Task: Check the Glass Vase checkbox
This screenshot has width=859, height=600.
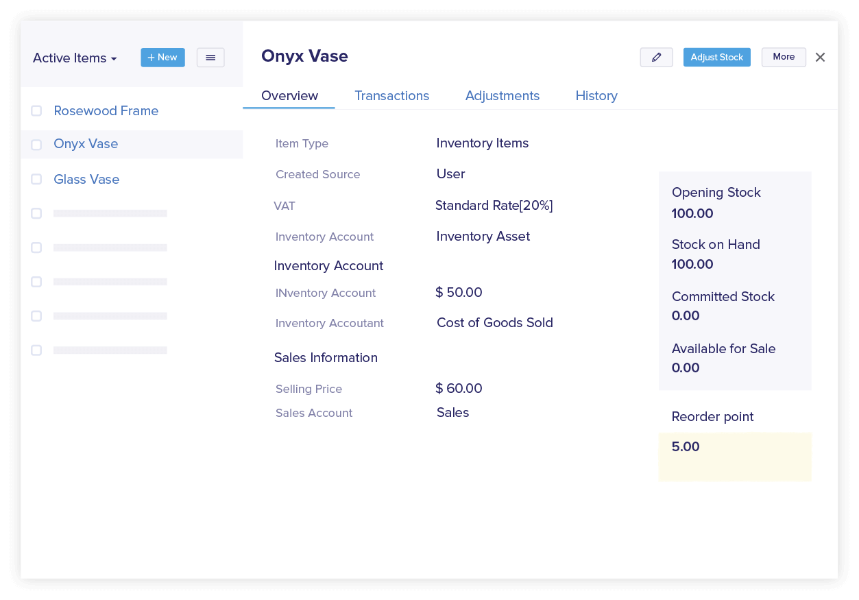Action: (36, 179)
